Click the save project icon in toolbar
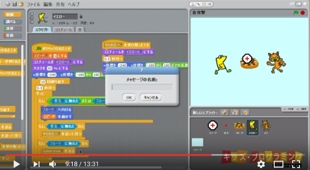Viewport: 310px width, 170px height. (15, 4)
